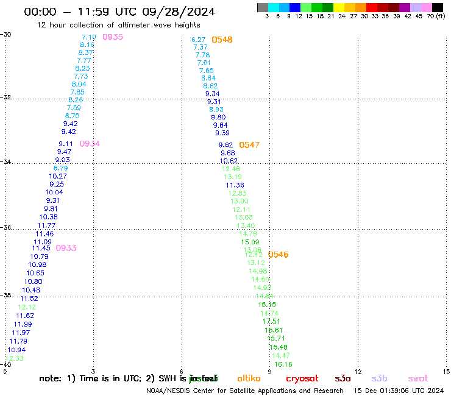Click the orange 0548 altika time label
Screen dimensions: 451x396
point(222,40)
